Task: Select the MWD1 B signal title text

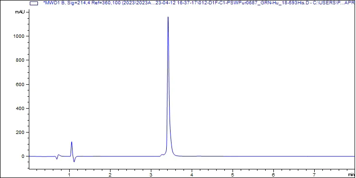Action: point(199,3)
